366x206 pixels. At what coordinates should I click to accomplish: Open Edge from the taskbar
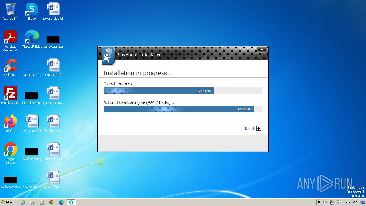pos(61,202)
